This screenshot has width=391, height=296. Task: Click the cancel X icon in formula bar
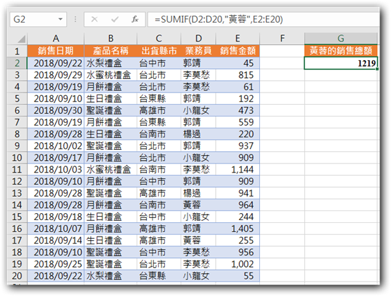point(94,19)
